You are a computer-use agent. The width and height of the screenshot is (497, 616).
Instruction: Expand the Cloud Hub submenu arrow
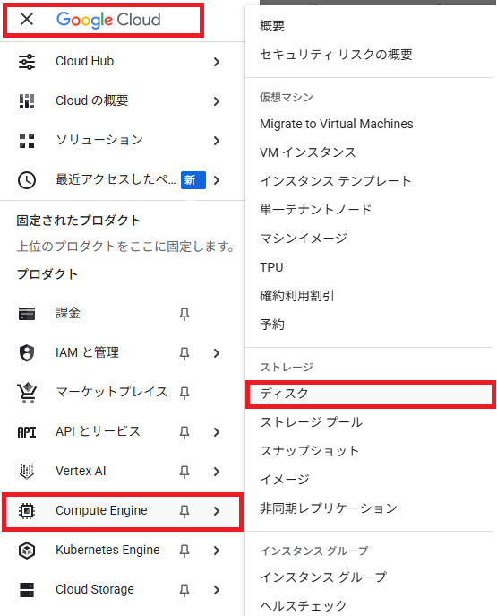click(x=217, y=62)
